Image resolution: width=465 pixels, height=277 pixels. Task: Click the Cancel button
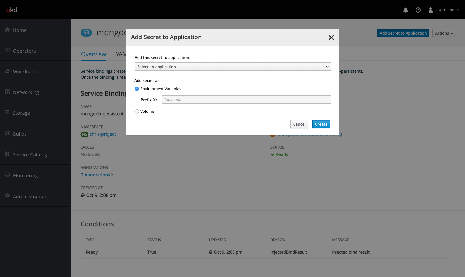[299, 124]
